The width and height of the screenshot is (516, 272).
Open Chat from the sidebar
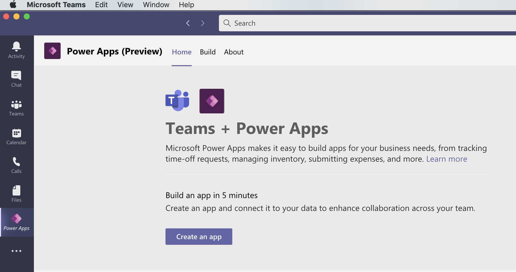point(16,79)
